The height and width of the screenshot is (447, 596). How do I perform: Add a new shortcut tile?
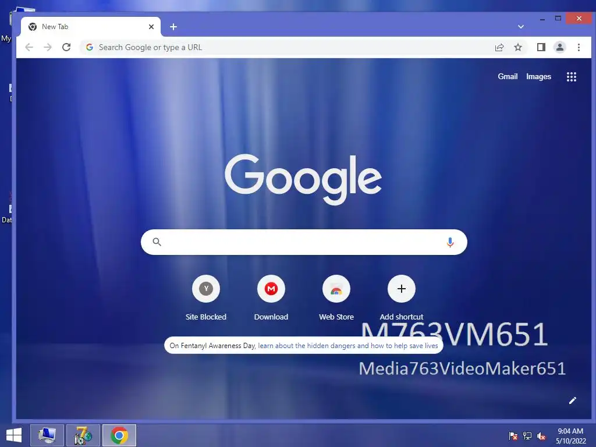click(402, 298)
